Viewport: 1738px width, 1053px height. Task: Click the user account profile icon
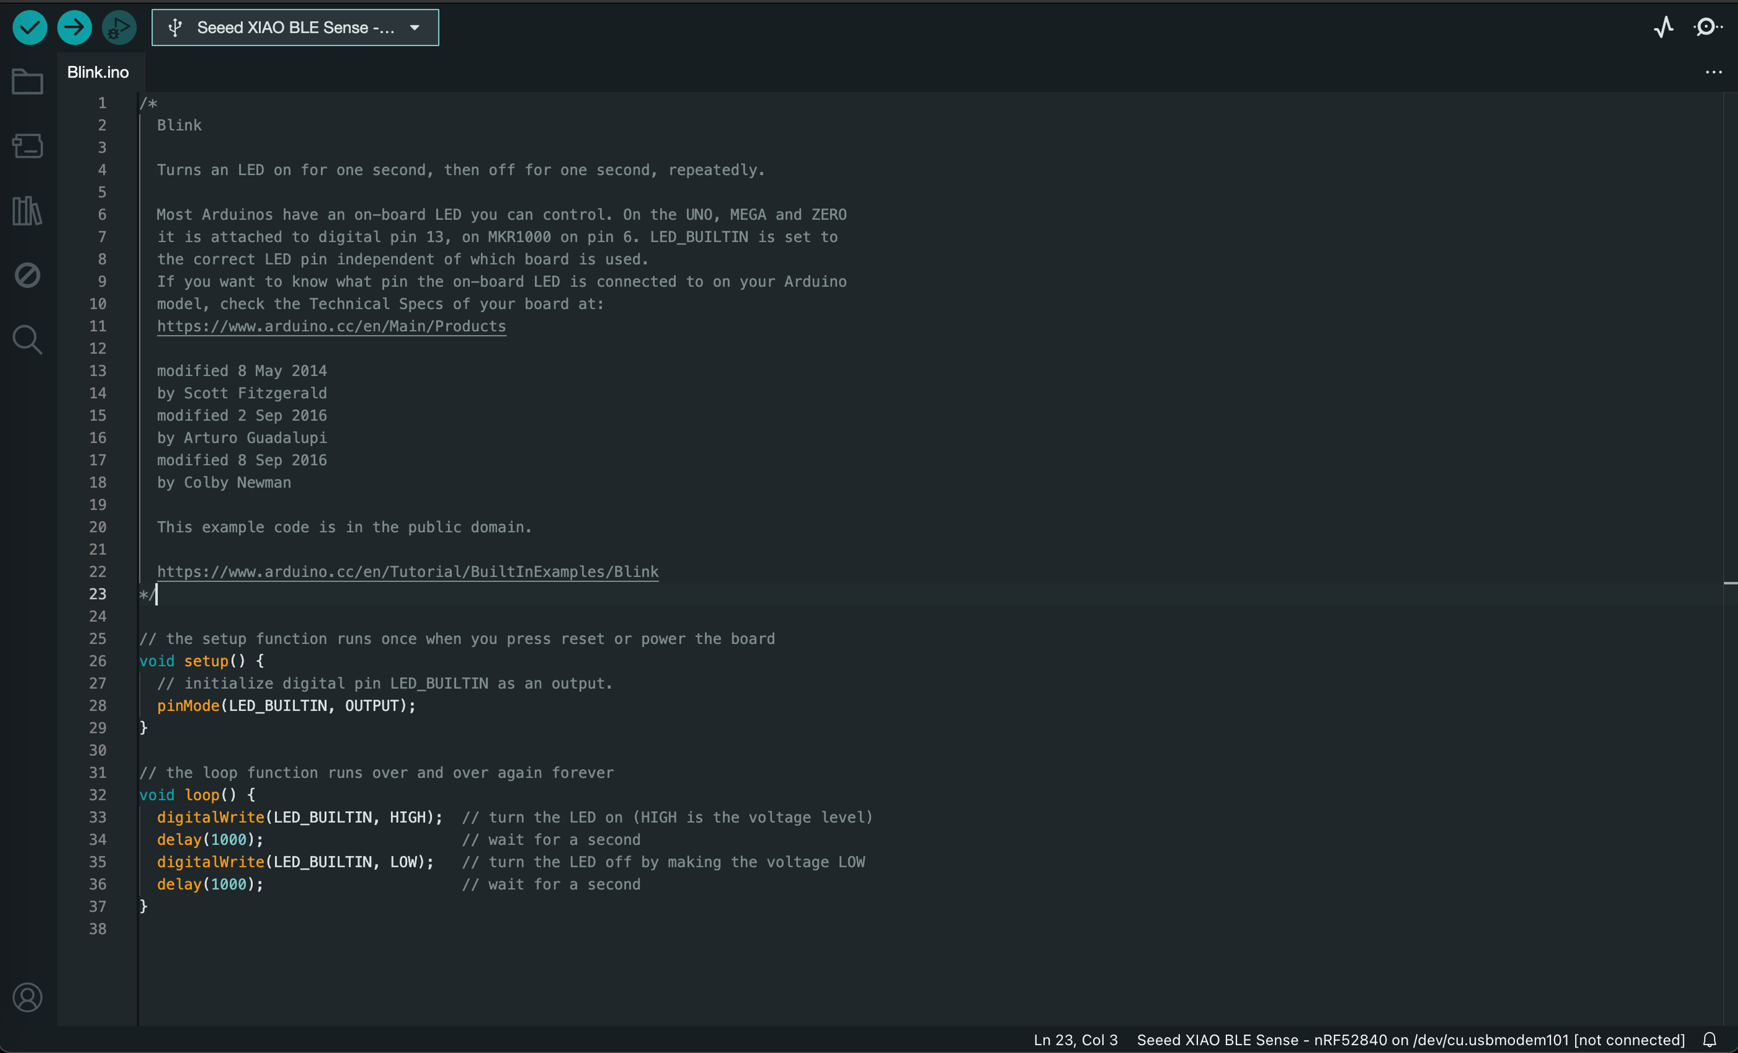click(x=28, y=997)
